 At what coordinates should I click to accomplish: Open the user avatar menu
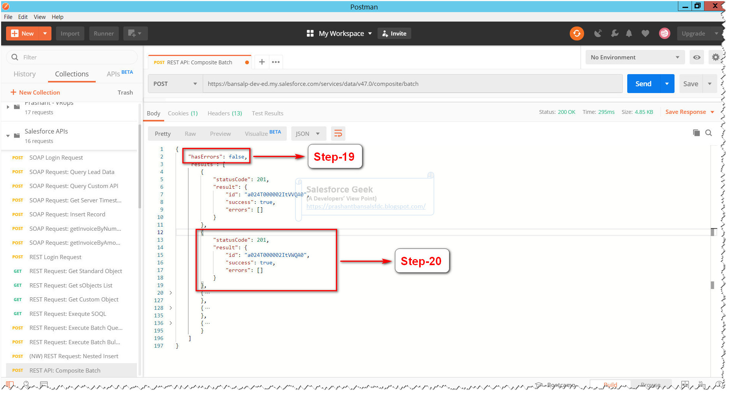[664, 33]
